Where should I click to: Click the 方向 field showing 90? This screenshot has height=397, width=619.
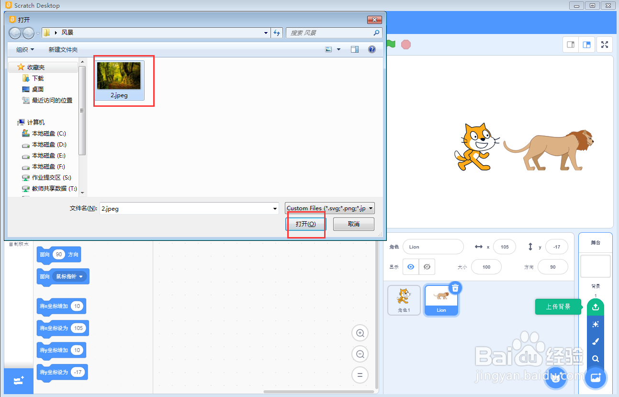click(x=553, y=267)
